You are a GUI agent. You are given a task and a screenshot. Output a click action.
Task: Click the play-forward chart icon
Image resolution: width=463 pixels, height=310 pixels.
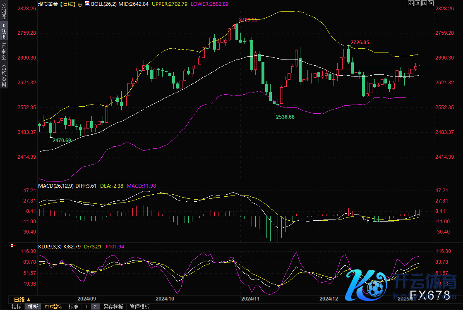pos(424,3)
